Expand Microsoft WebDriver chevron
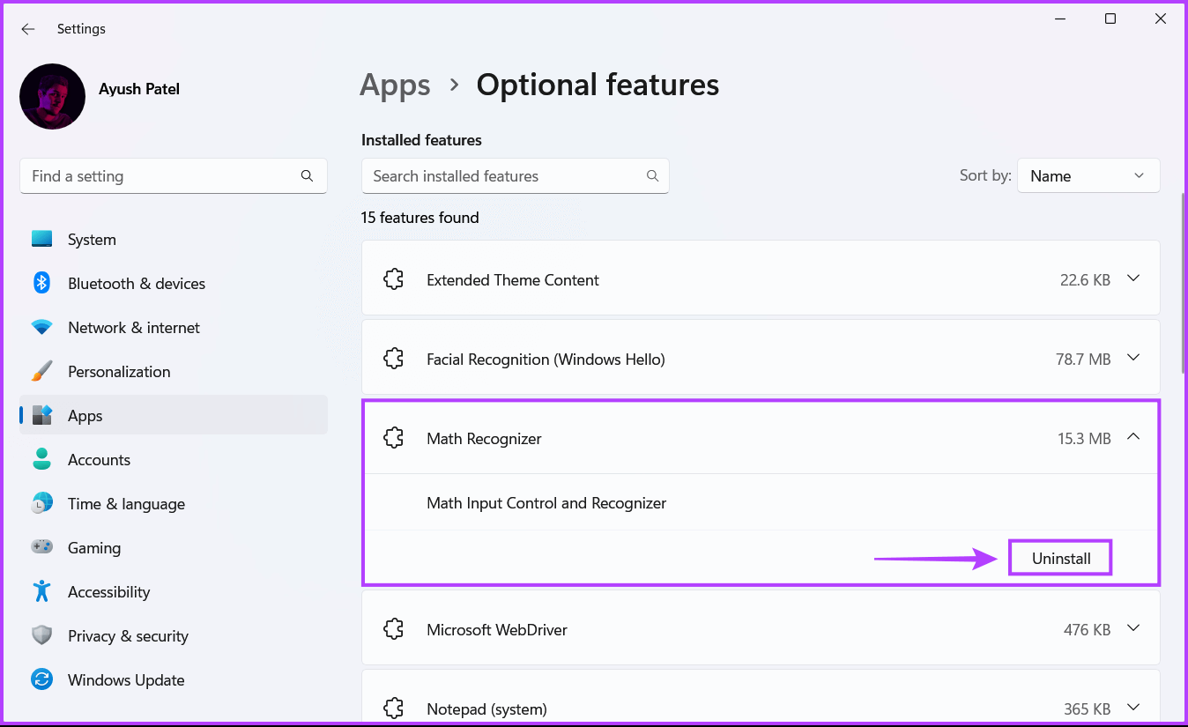Image resolution: width=1188 pixels, height=727 pixels. click(1133, 629)
